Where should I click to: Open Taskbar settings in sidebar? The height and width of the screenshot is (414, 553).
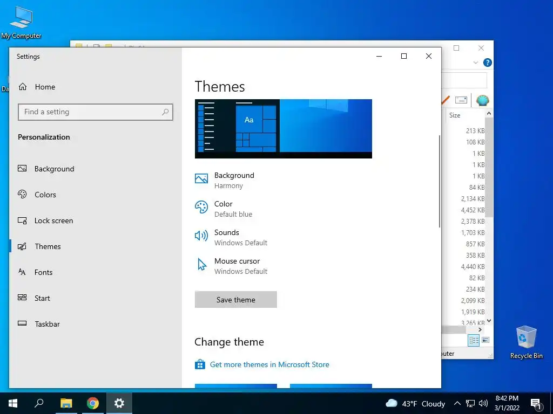(39, 324)
